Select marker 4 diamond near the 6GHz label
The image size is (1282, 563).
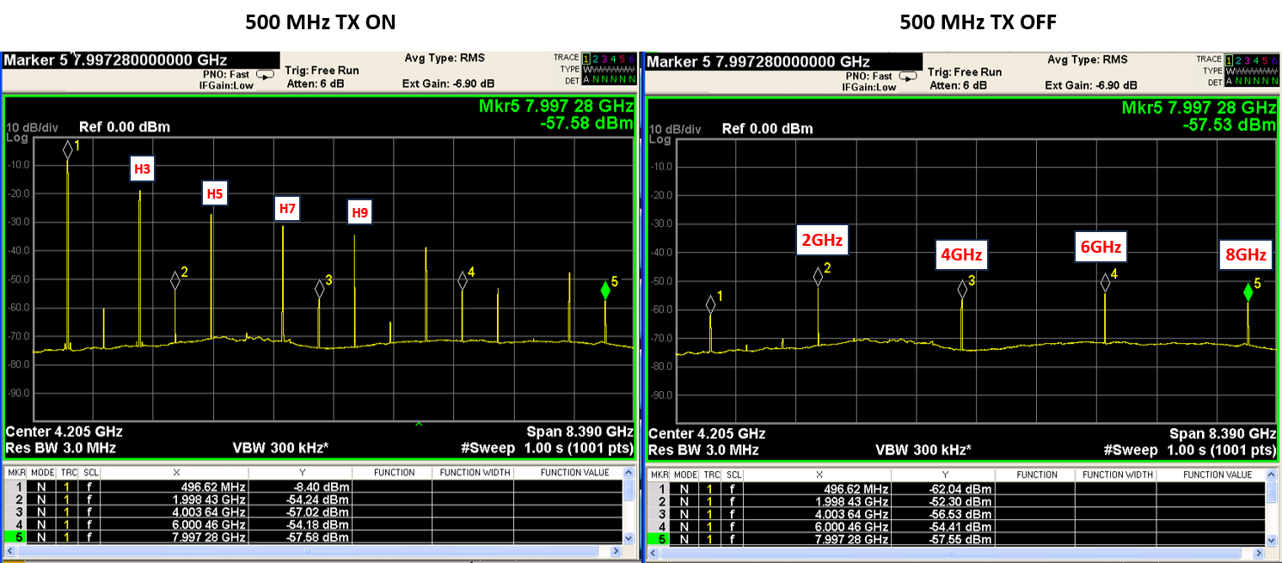pyautogui.click(x=1105, y=282)
